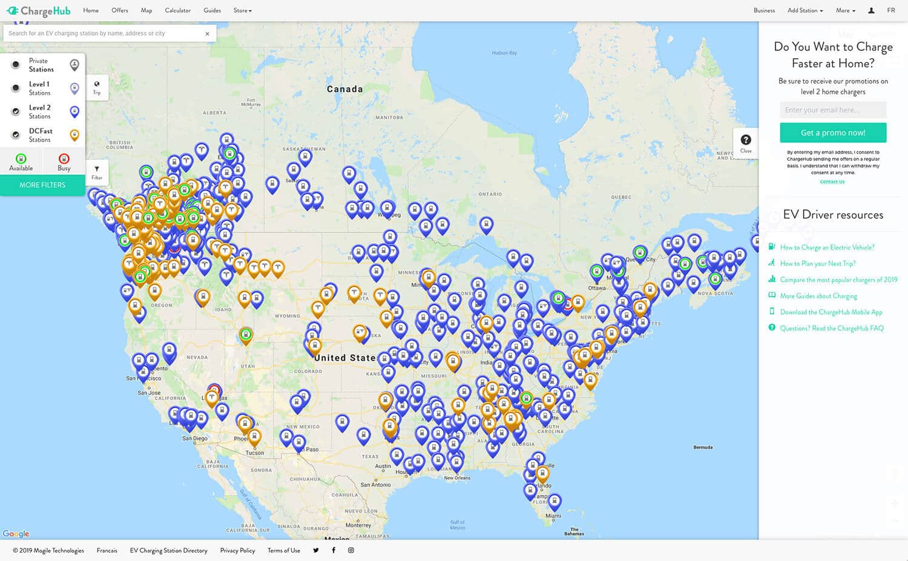
Task: Open the Trip planner button
Action: pos(97,88)
